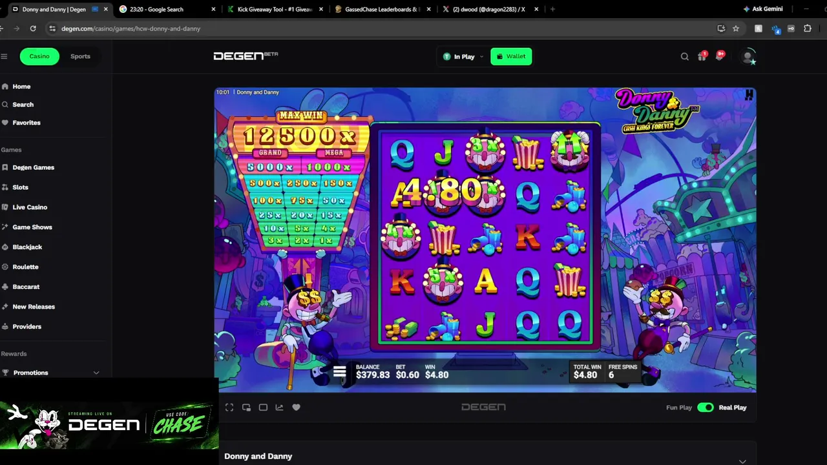Image resolution: width=827 pixels, height=465 pixels.
Task: Switch to theater mode view icon
Action: tap(263, 408)
